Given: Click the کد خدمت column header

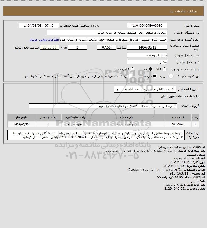Looking at the screenshot, I should pos(178,117).
